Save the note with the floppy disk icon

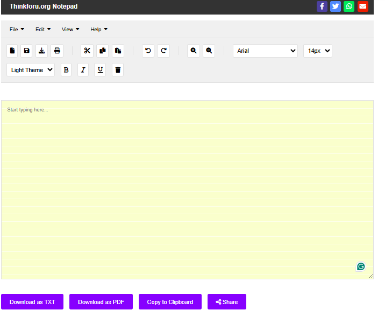pos(26,51)
